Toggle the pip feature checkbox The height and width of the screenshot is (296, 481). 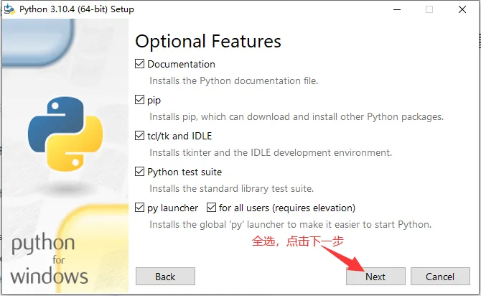click(x=140, y=100)
